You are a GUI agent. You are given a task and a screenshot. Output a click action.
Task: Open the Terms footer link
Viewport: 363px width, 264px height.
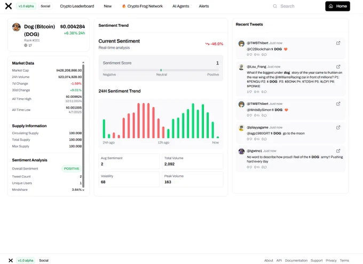pyautogui.click(x=344, y=260)
